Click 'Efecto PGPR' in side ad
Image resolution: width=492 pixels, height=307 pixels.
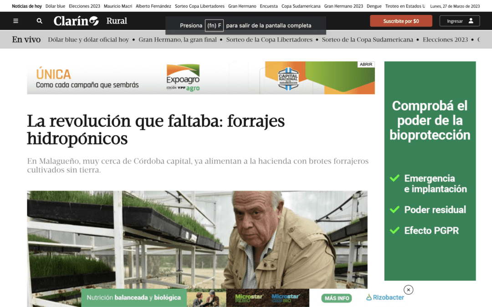pos(431,231)
